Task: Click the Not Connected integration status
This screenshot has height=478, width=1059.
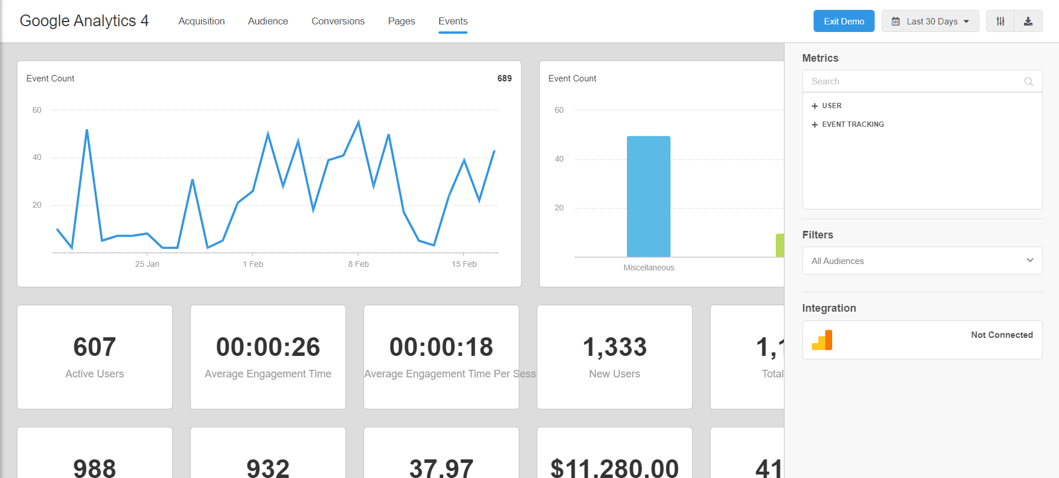Action: point(1002,335)
